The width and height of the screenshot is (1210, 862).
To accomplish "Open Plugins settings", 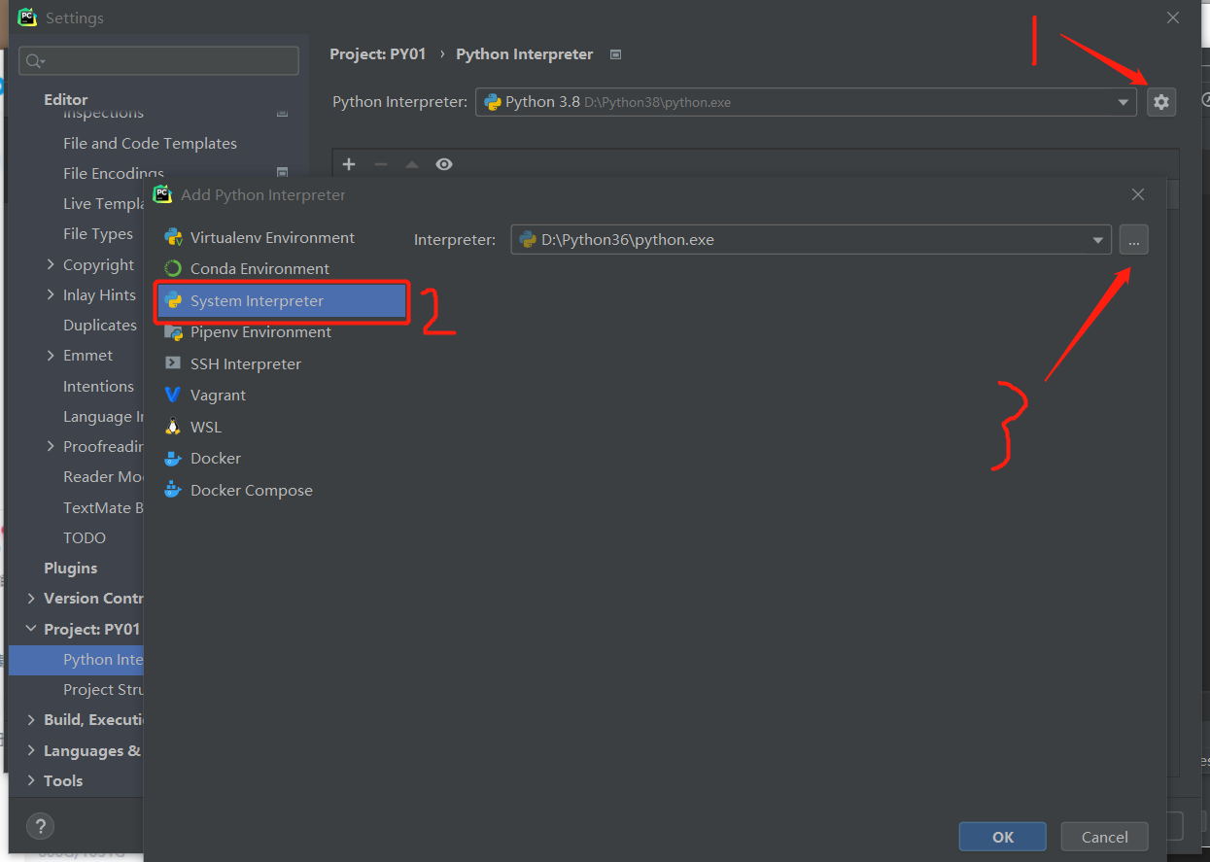I will point(70,568).
